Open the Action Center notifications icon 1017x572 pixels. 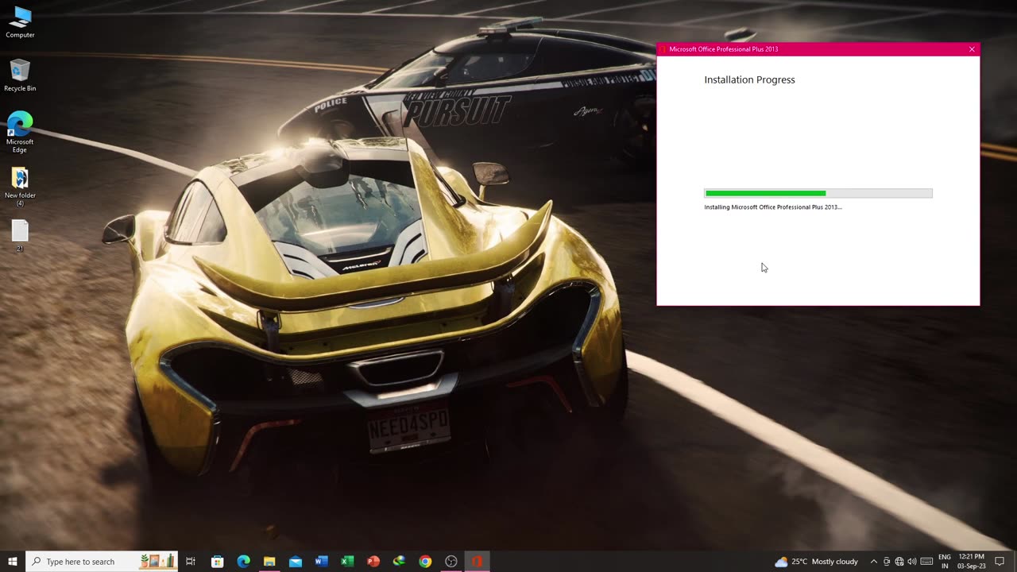[x=1000, y=562]
